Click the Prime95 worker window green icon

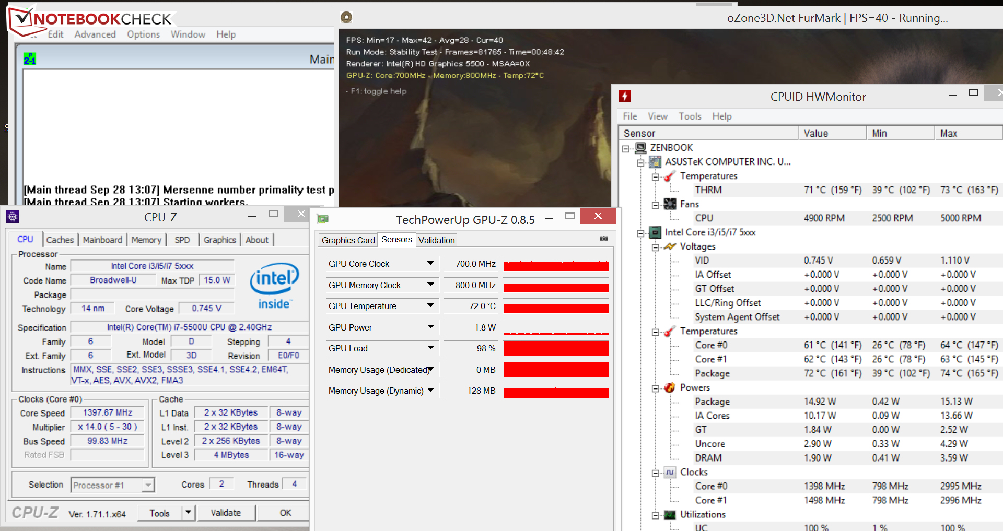pyautogui.click(x=30, y=59)
